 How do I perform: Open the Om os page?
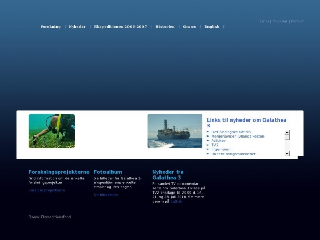click(189, 27)
